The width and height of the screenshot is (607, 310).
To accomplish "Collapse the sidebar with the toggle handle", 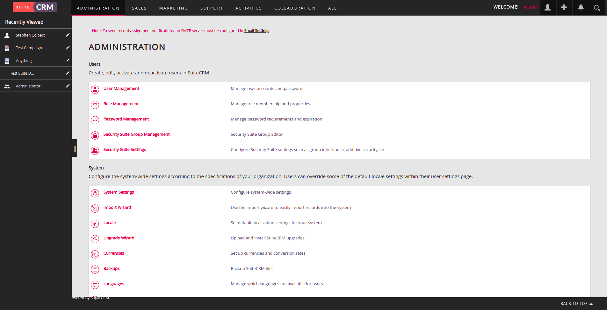I will coord(74,148).
